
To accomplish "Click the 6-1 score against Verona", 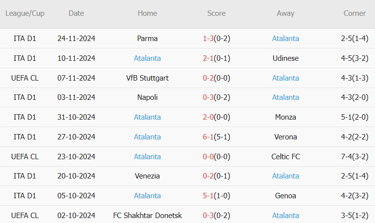I will (x=208, y=137).
